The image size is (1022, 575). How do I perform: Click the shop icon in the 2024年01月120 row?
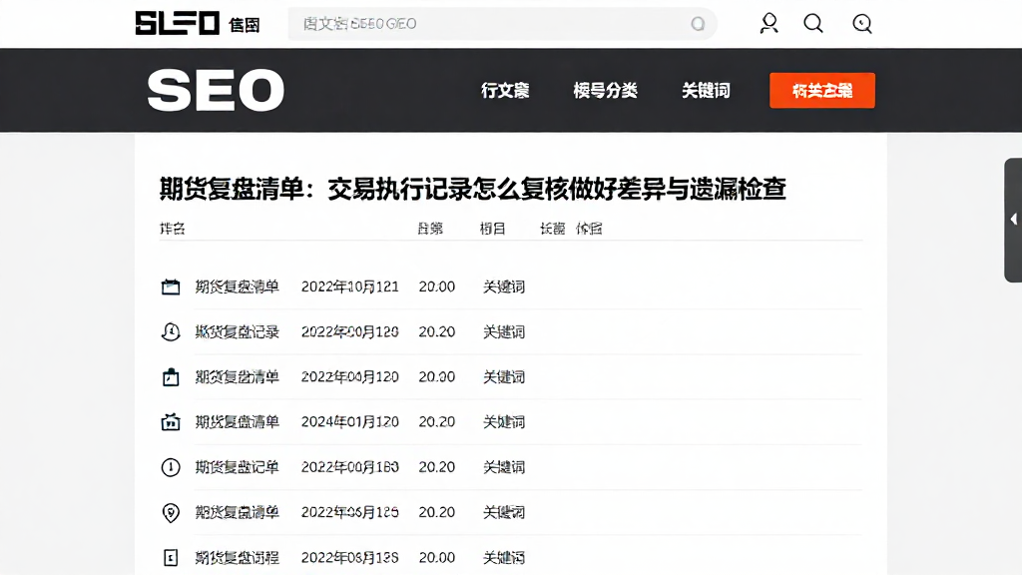click(x=171, y=422)
